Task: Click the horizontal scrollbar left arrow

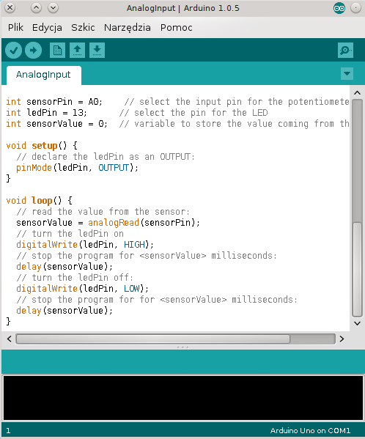Action: [10, 339]
